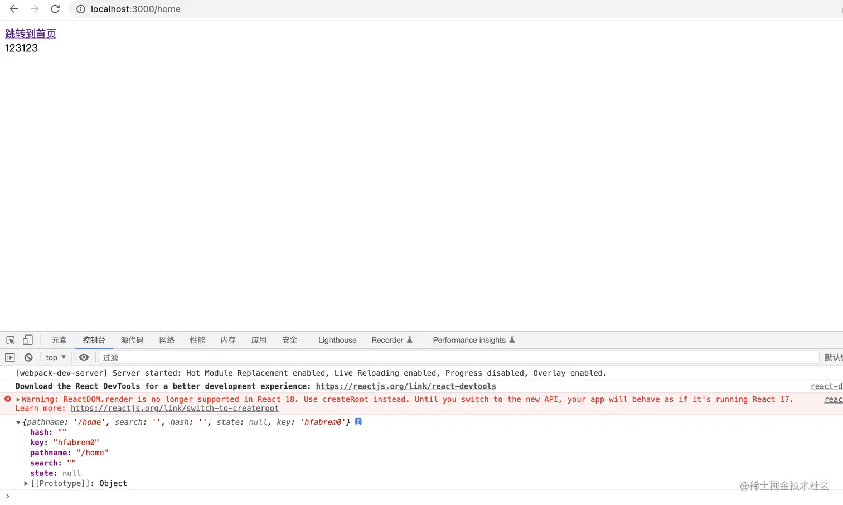Click the red error icon on the warning row
The image size is (843, 505).
[x=8, y=399]
